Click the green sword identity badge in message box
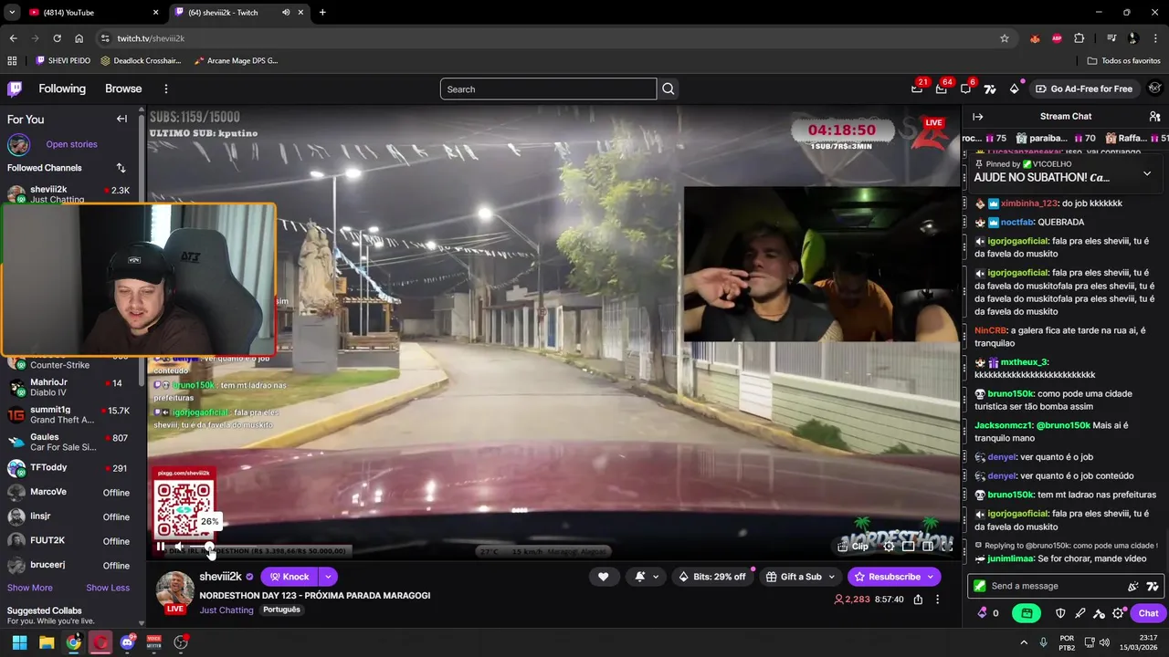The image size is (1169, 657). click(x=980, y=586)
